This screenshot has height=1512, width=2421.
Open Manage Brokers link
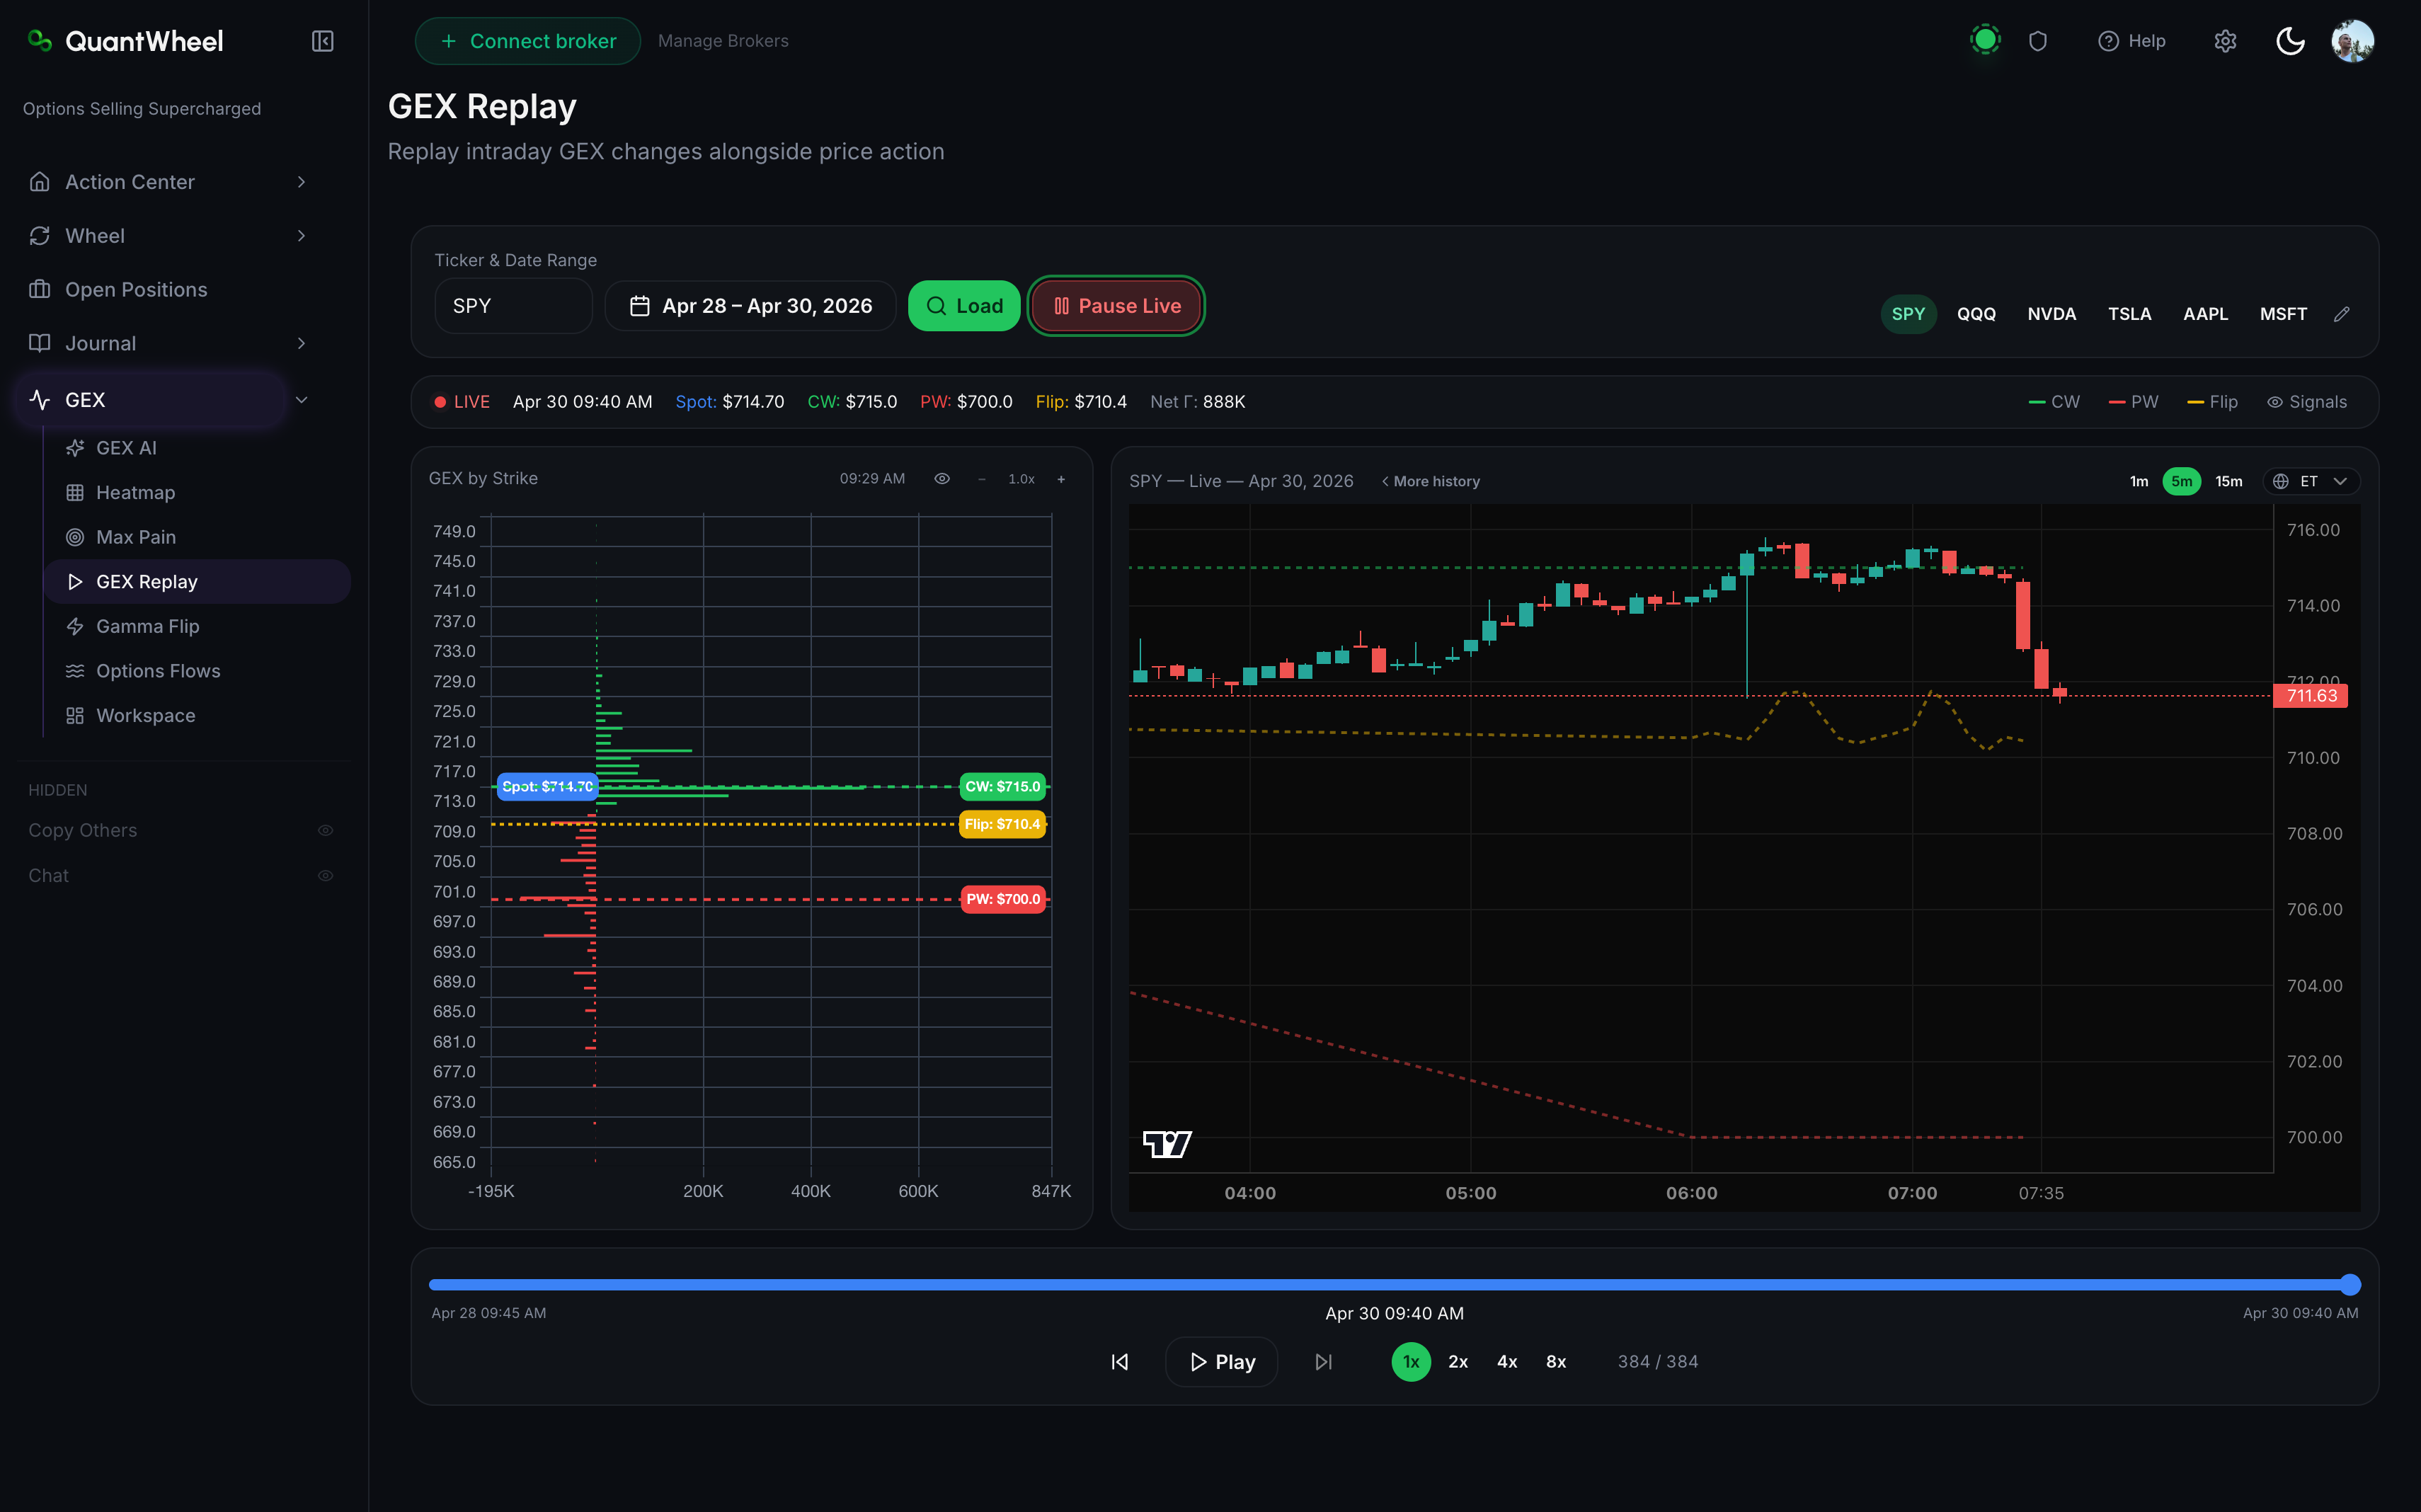pyautogui.click(x=723, y=41)
